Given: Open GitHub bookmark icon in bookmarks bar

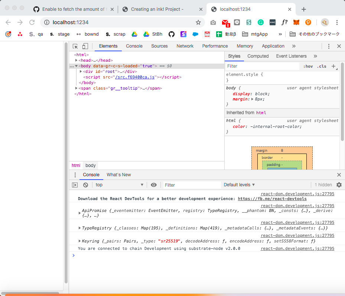Looking at the screenshot, I should coord(172,34).
